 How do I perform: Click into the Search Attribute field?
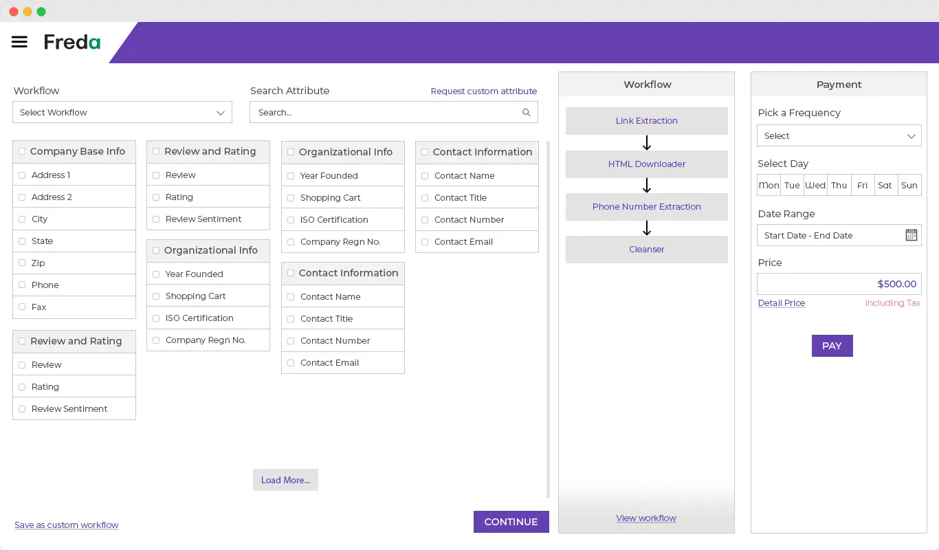pos(385,113)
